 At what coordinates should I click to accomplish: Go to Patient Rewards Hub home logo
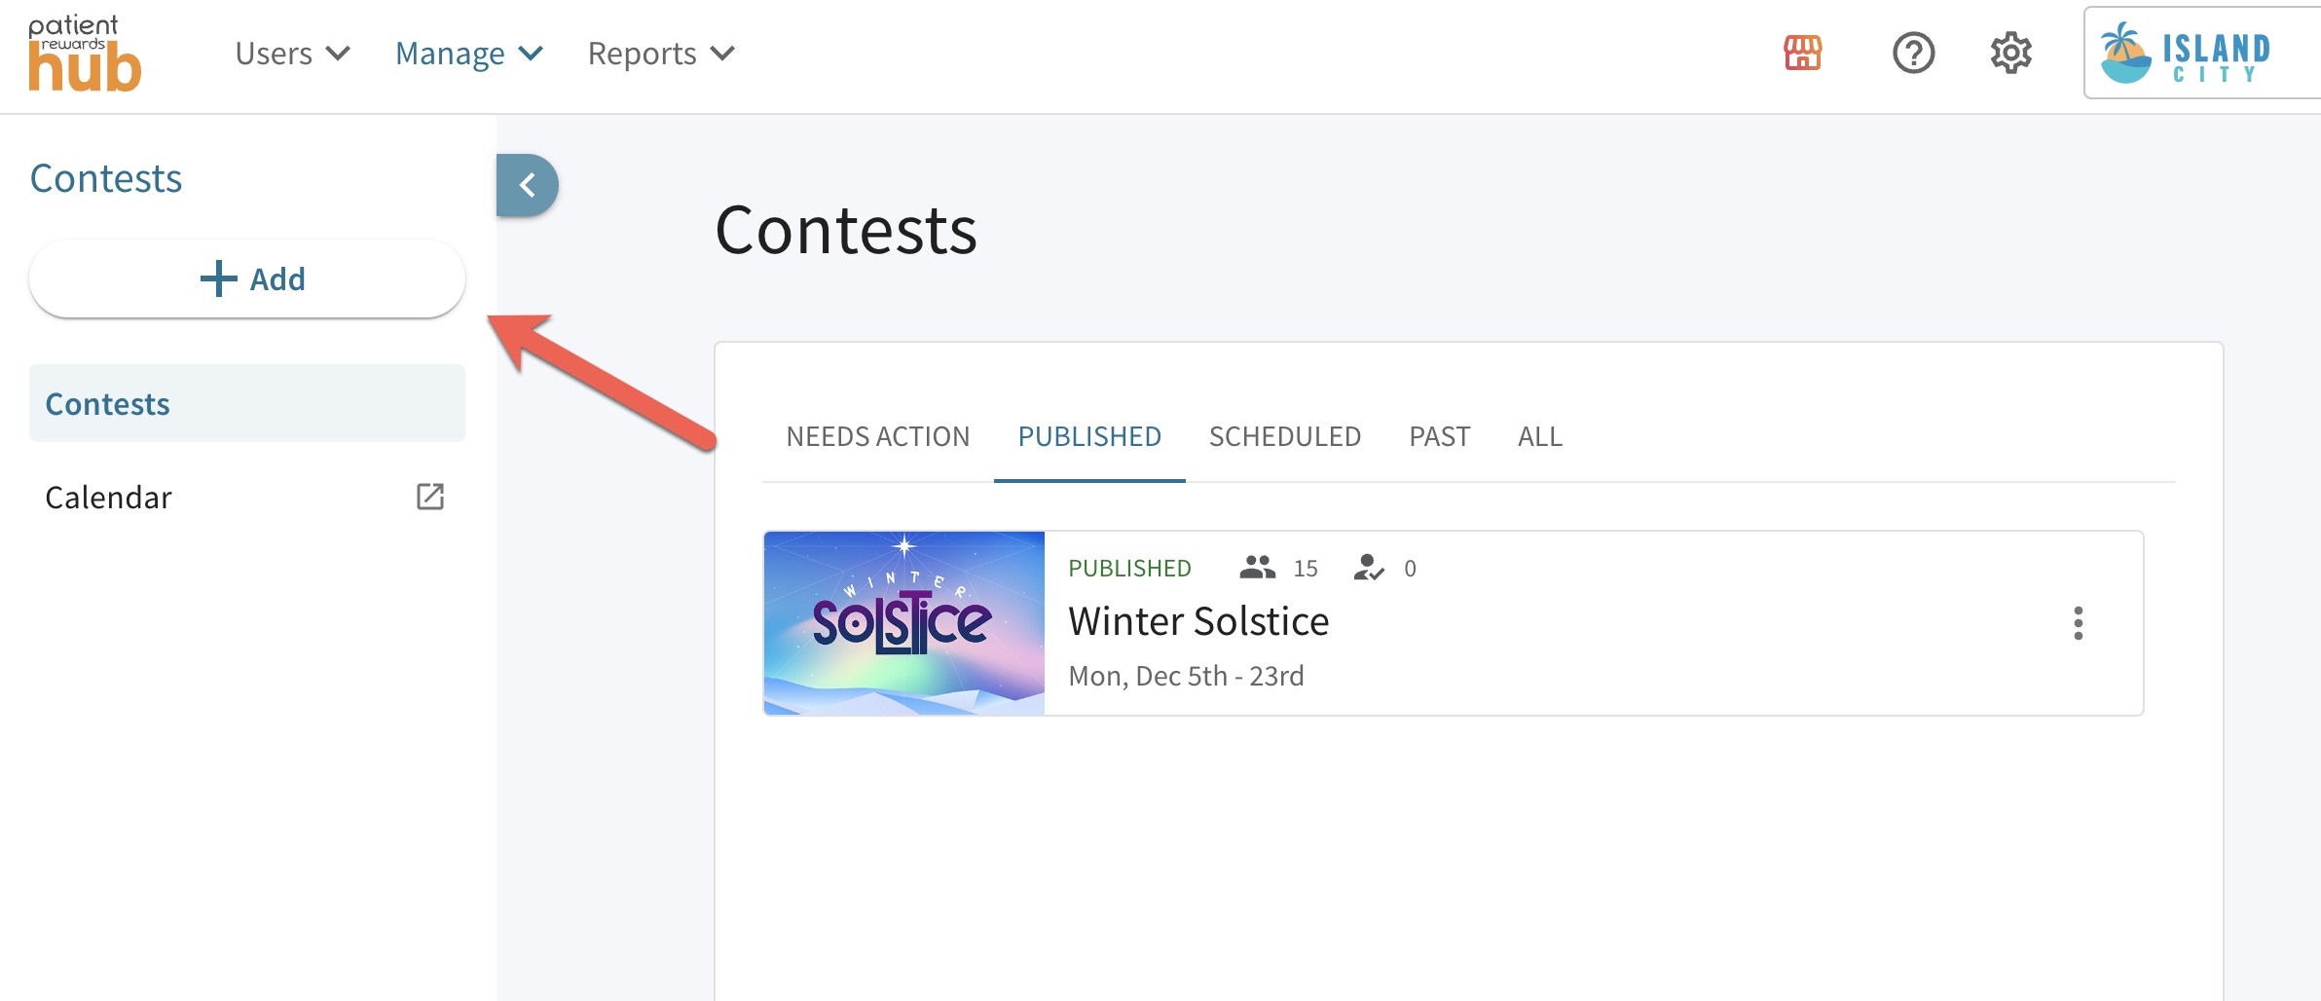coord(85,54)
